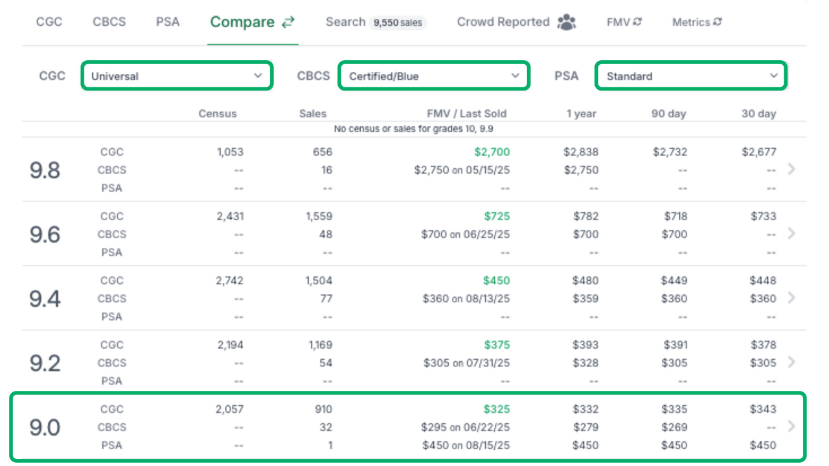Screen dimensions: 829x466
Task: Click the 9.8 grade label
Action: pos(45,170)
